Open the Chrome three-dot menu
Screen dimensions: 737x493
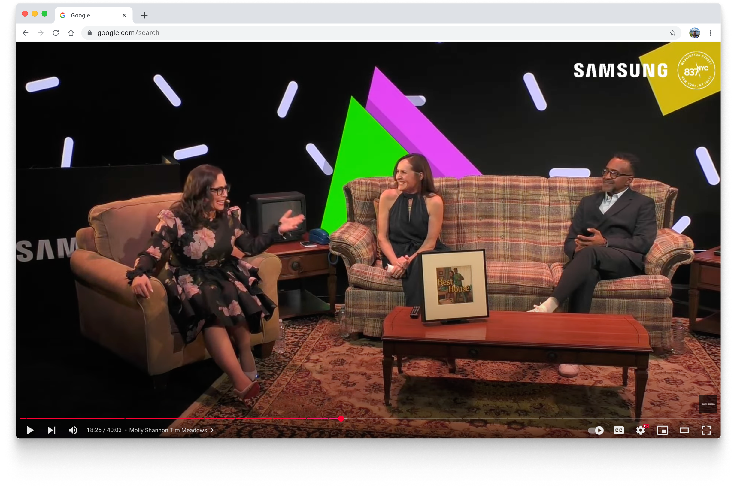[x=710, y=33]
